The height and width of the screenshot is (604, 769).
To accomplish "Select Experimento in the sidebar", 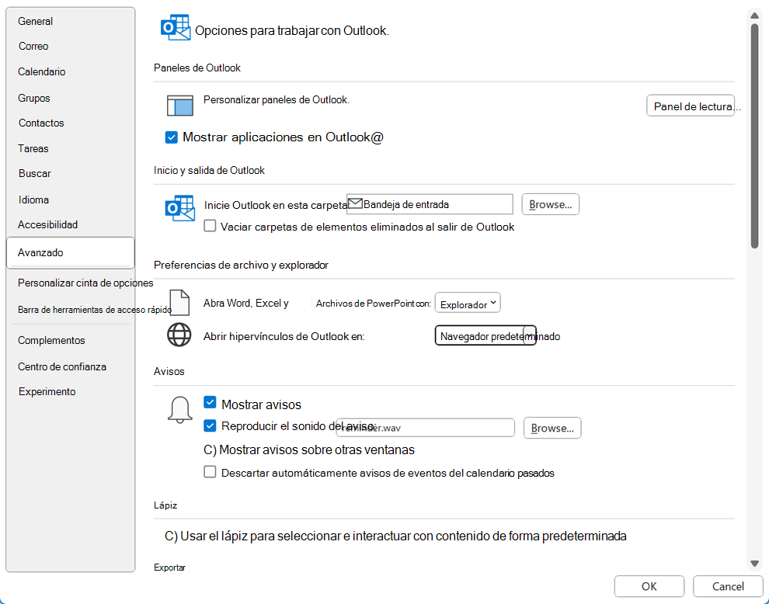I will (x=47, y=392).
